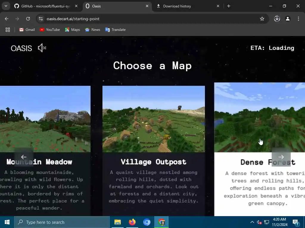
Task: Go to previous map with left arrow
Action: (24, 157)
